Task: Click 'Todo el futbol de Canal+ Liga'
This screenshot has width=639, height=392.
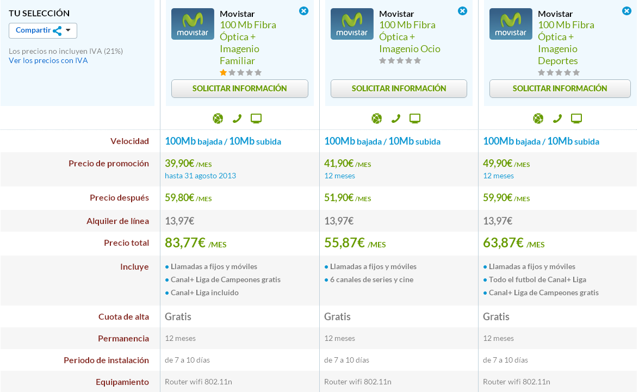Action: pos(537,279)
